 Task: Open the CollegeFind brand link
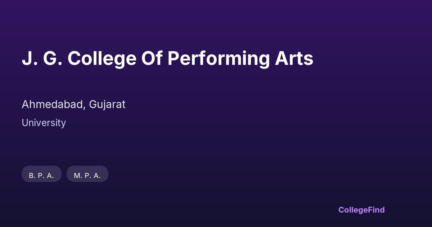point(361,210)
